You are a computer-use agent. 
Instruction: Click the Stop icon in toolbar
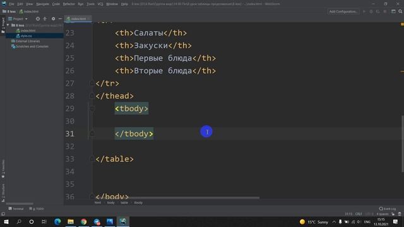click(x=385, y=11)
